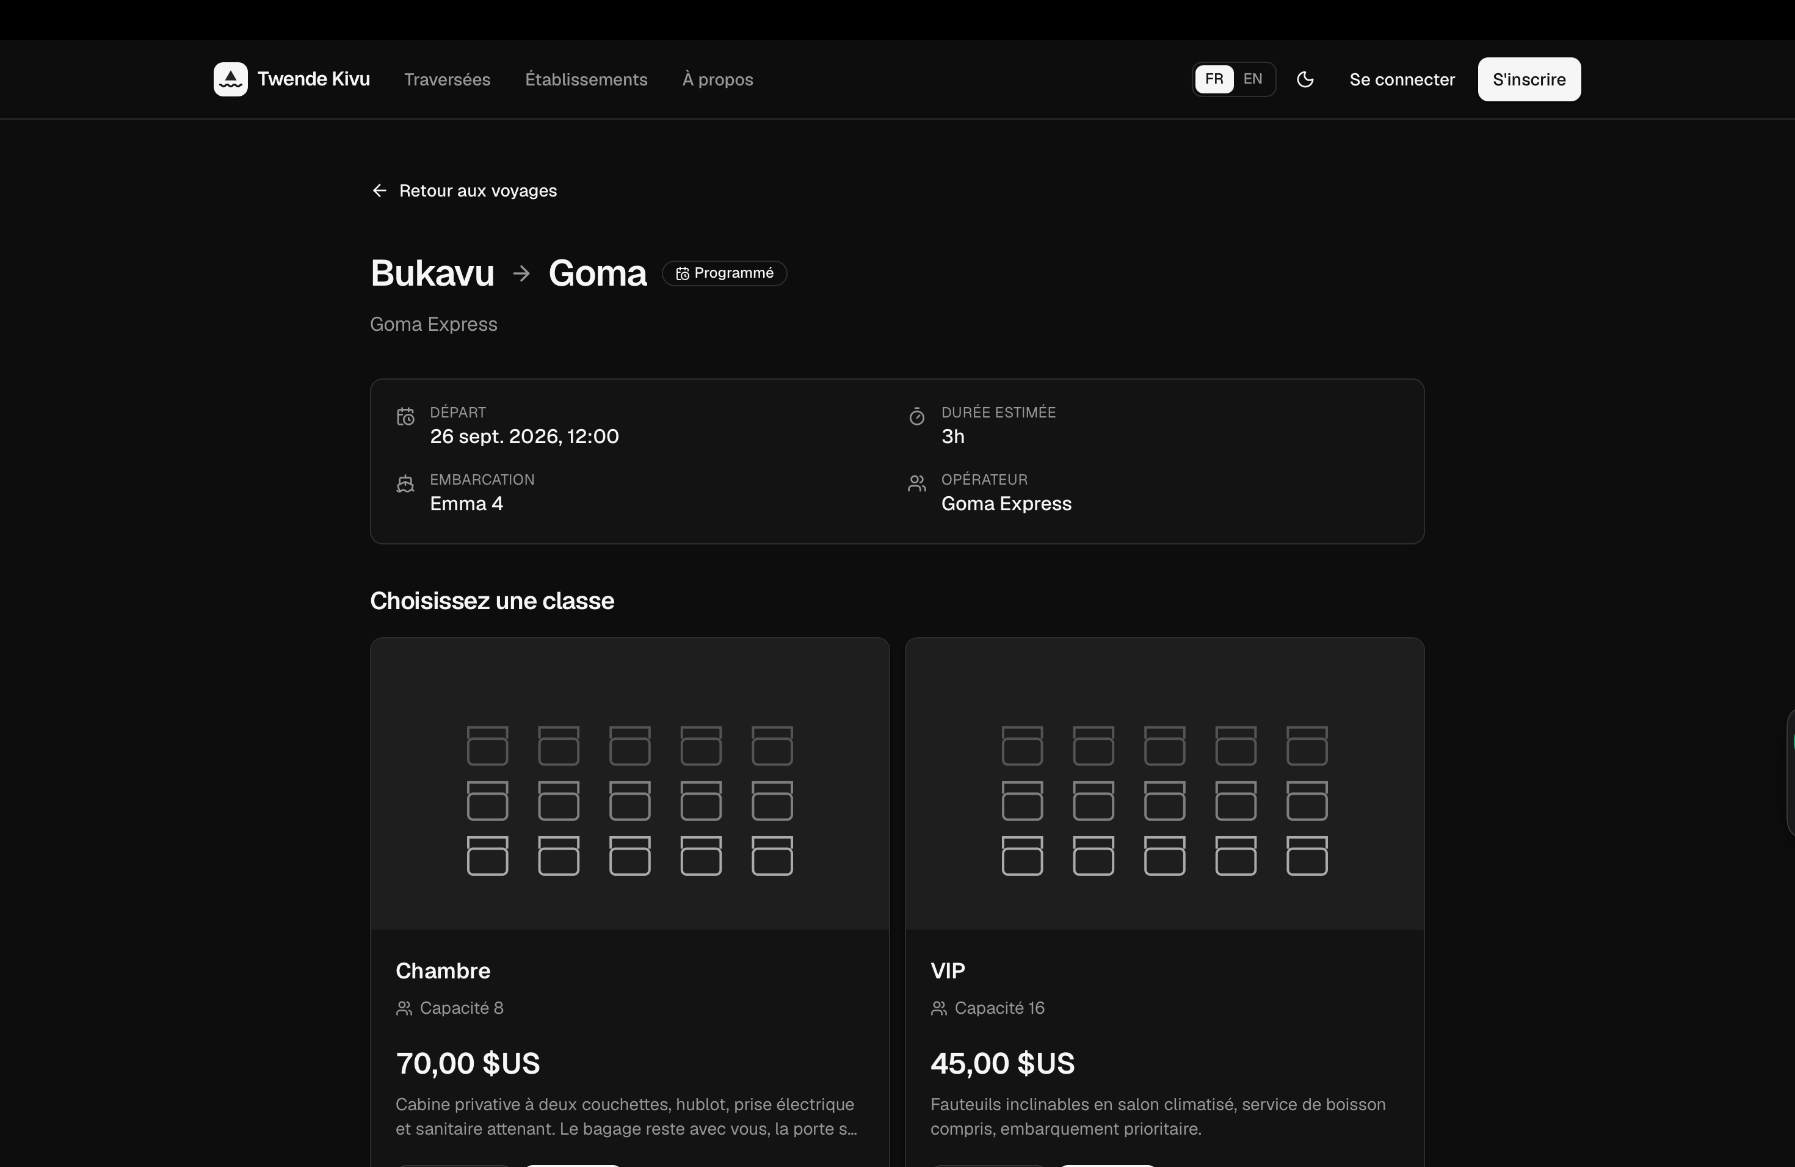
Task: Click the S'inscrire sign-up button
Action: pos(1529,79)
